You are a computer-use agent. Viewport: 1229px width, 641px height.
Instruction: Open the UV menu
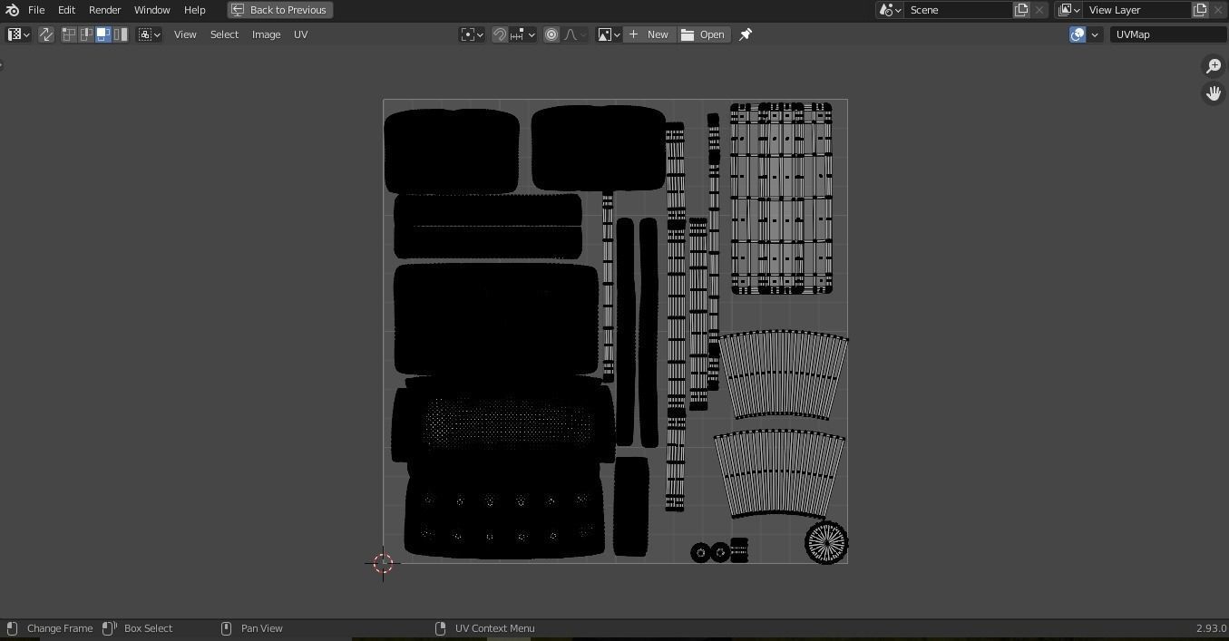300,34
